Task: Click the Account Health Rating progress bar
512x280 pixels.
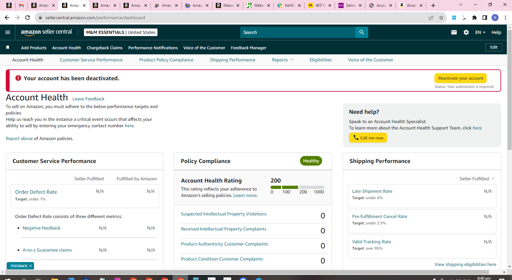Action: [297, 187]
